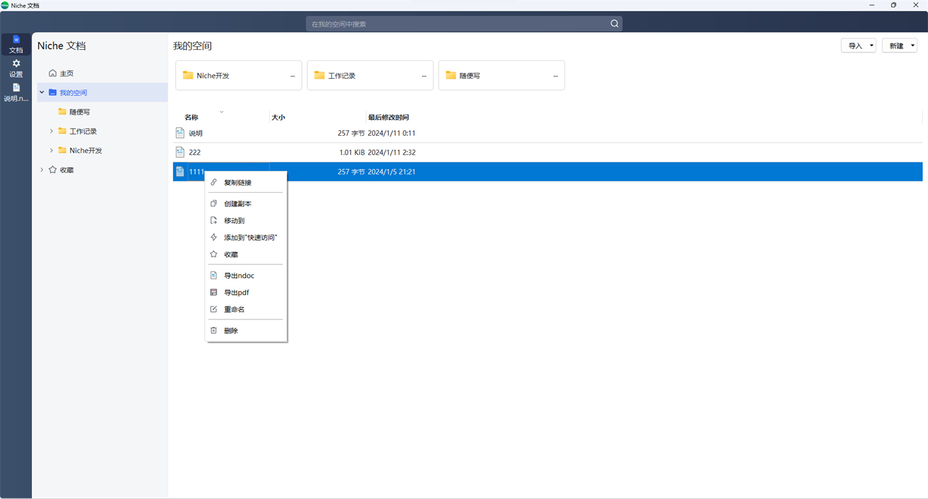Click the document icon next to file 222
This screenshot has width=928, height=499.
point(180,152)
